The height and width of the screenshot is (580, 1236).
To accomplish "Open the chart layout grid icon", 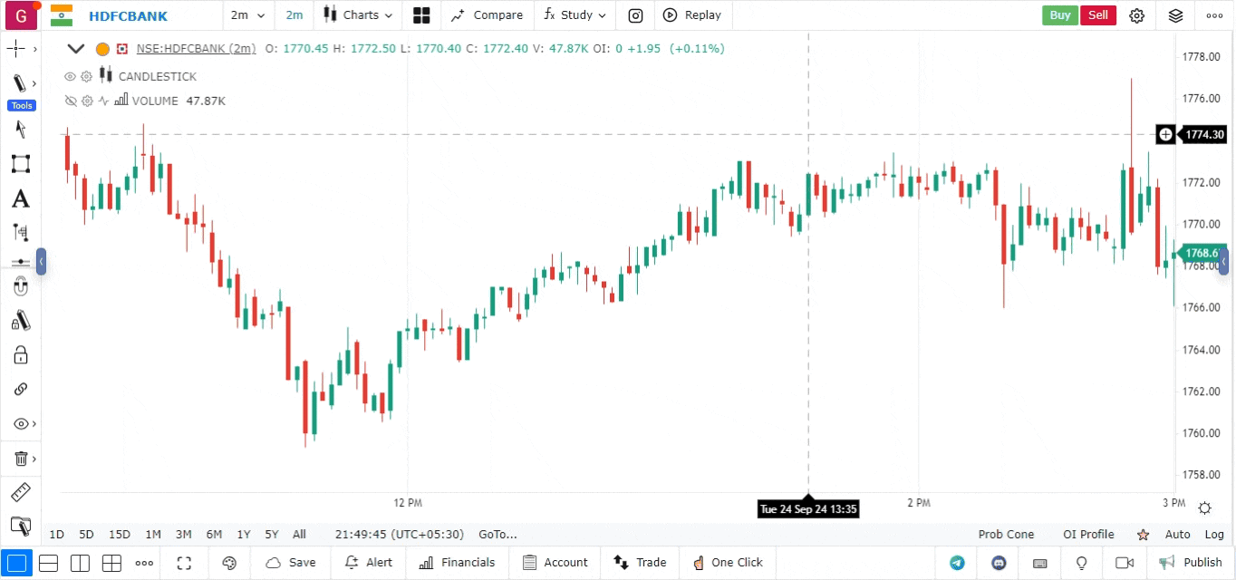I will coord(420,14).
